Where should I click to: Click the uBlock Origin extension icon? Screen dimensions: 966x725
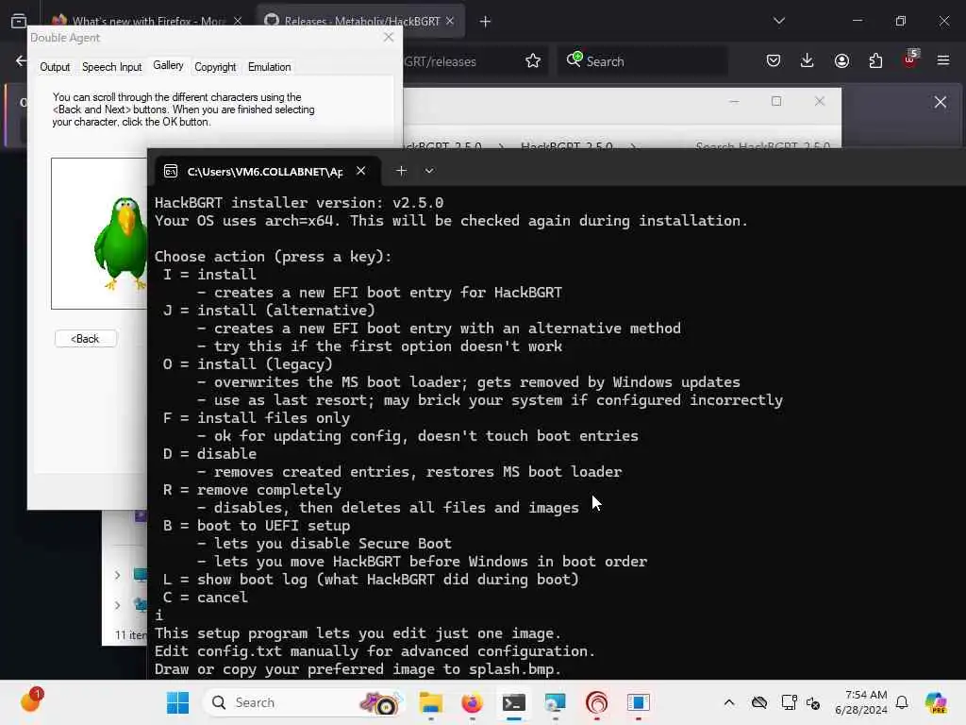(x=910, y=59)
